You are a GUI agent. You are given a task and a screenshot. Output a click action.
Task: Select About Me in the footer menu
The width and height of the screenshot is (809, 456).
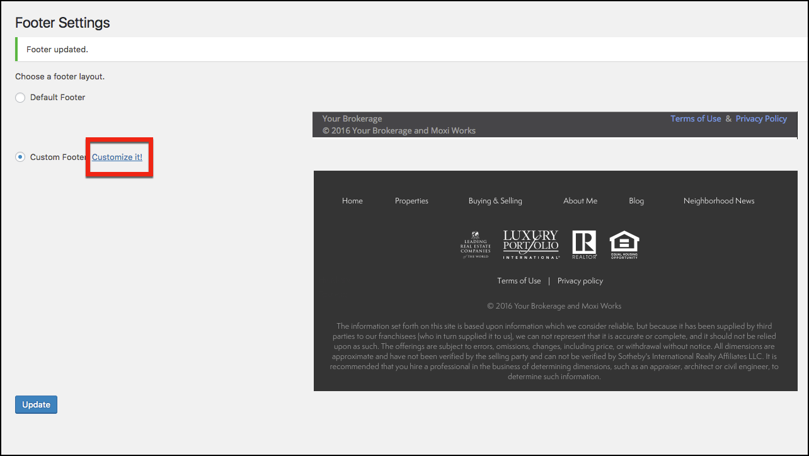pyautogui.click(x=580, y=201)
